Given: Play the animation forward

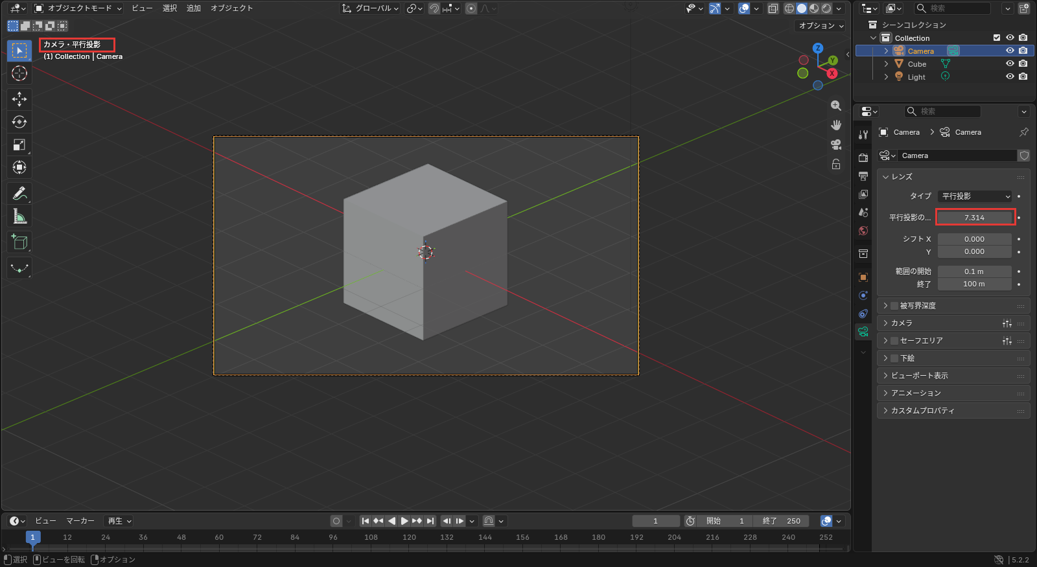Looking at the screenshot, I should (x=404, y=521).
